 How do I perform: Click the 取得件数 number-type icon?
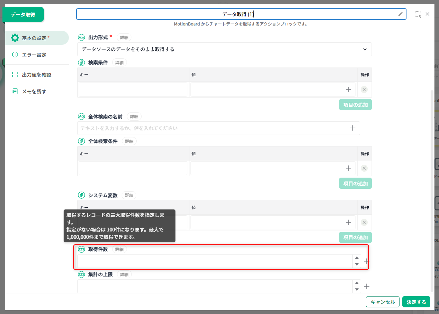coord(81,249)
